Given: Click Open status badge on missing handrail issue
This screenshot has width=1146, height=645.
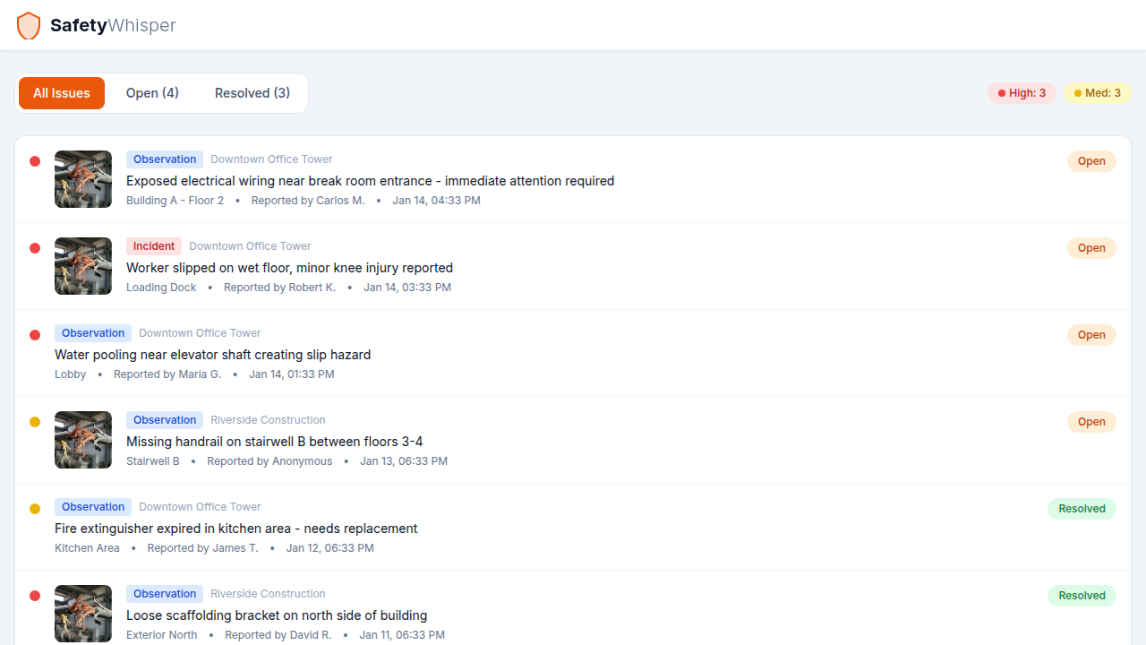Looking at the screenshot, I should [1091, 422].
